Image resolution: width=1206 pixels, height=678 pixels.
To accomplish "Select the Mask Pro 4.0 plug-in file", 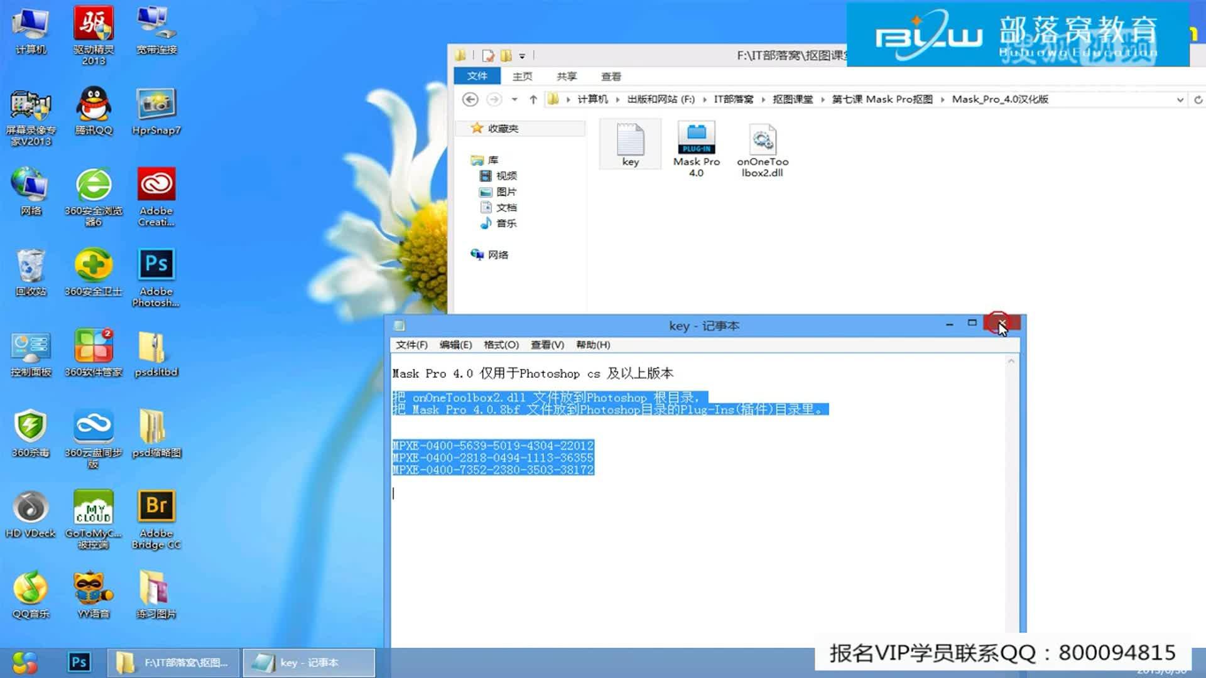I will (696, 138).
